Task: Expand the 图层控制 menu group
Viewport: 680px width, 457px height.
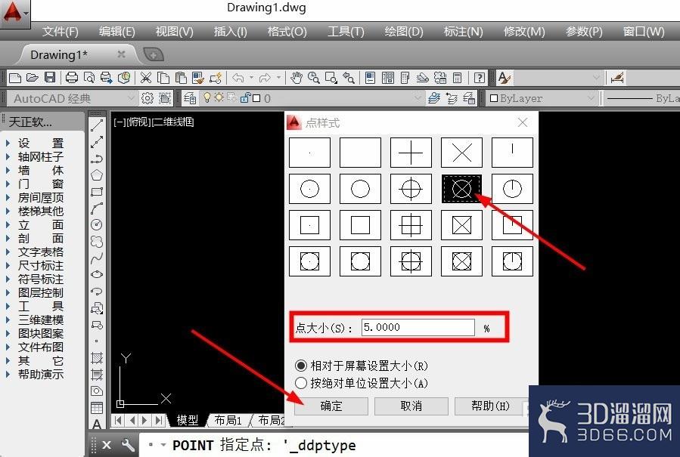Action: click(x=40, y=292)
